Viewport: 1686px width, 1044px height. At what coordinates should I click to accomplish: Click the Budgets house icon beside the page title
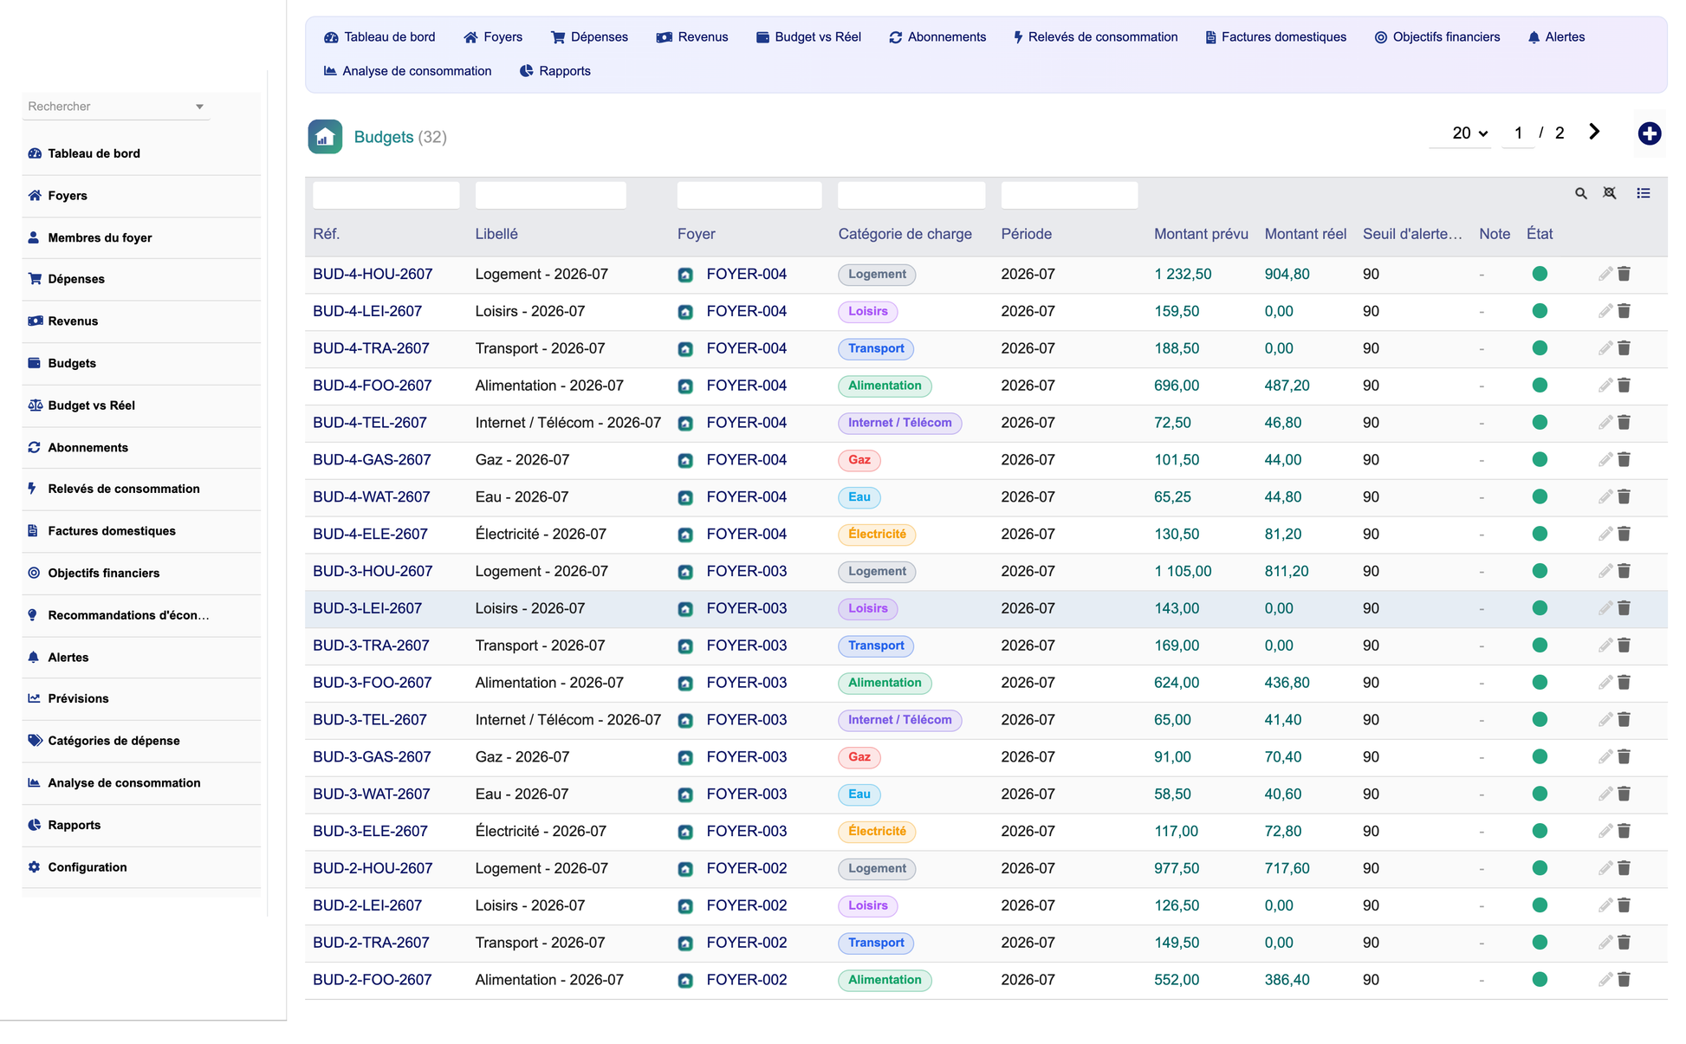pos(325,137)
